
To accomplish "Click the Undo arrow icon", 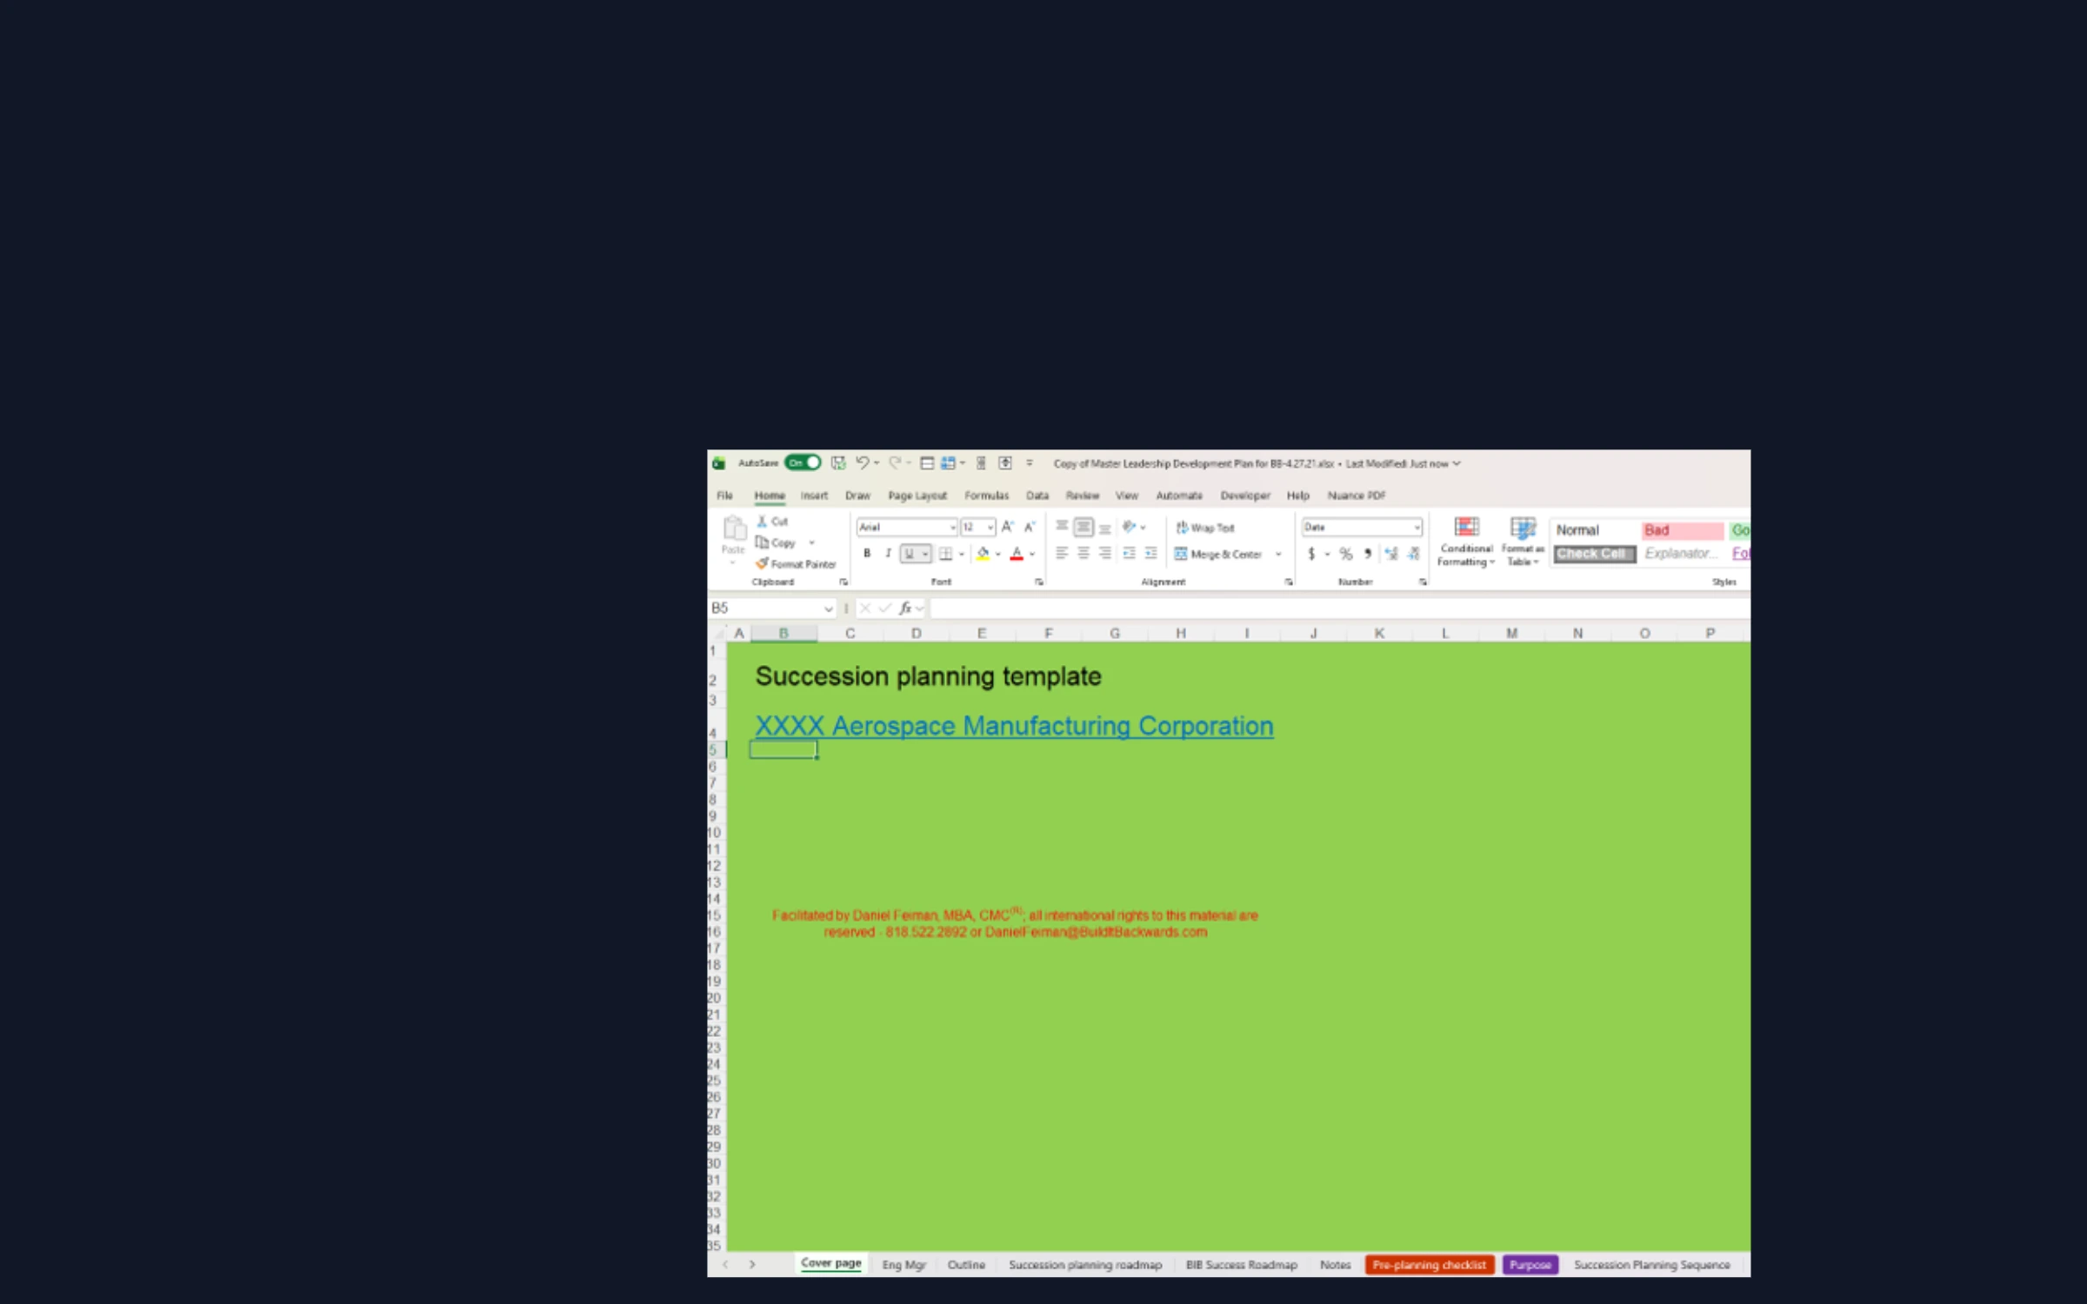I will (862, 462).
